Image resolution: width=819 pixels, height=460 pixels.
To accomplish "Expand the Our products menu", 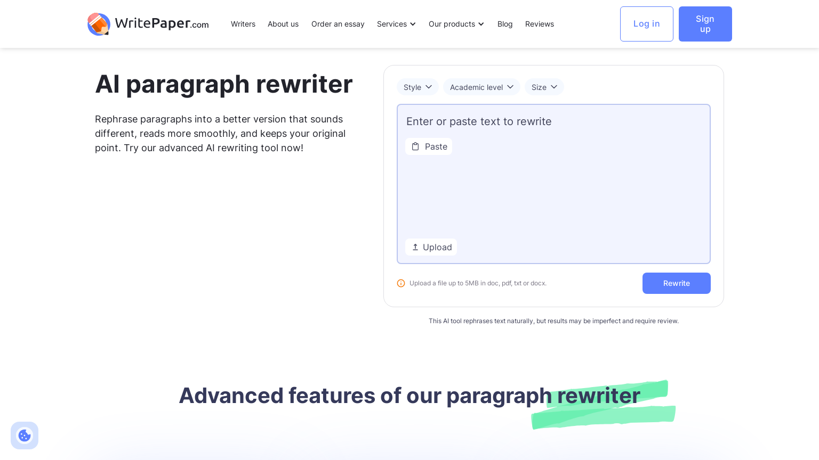I will (x=456, y=24).
